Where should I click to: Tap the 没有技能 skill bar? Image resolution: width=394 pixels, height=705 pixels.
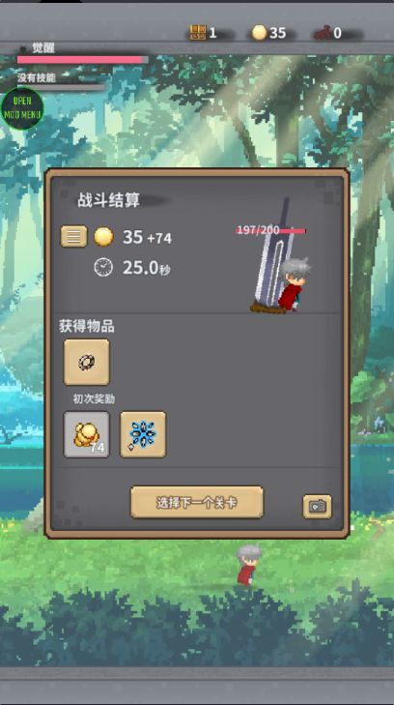pyautogui.click(x=61, y=87)
